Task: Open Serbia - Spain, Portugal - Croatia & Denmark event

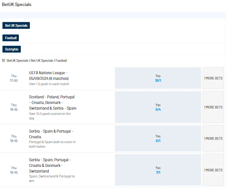Action: tap(50, 165)
